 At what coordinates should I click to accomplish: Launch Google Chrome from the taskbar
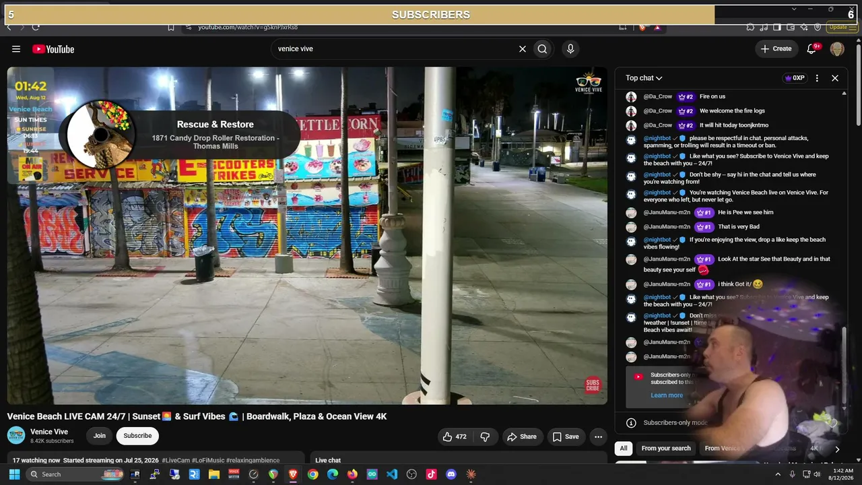click(x=313, y=474)
